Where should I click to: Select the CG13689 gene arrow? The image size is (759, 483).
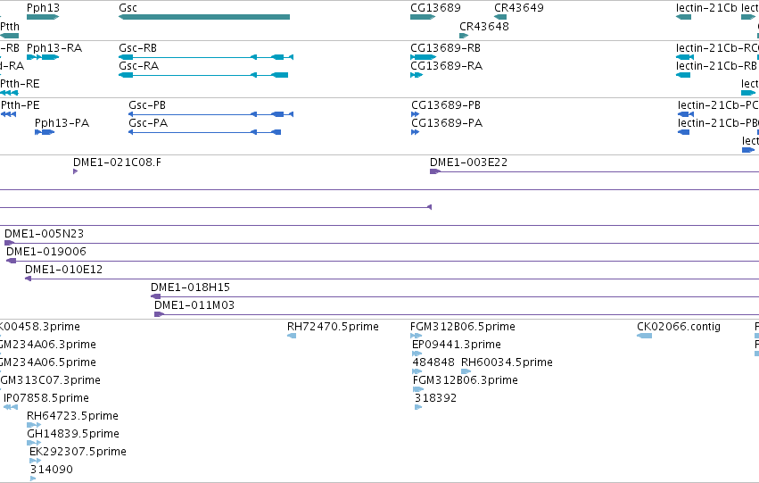(423, 17)
